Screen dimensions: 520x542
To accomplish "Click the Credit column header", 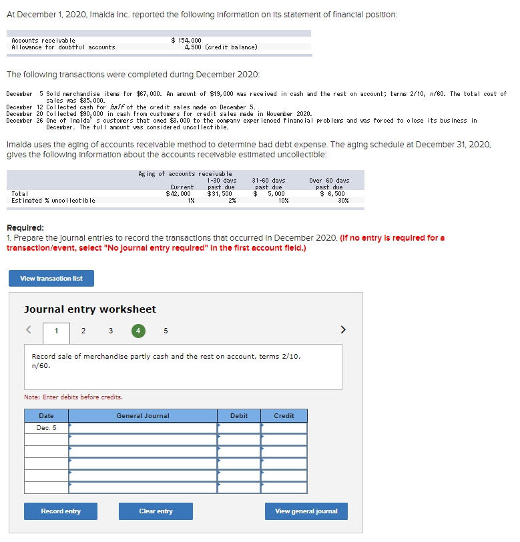I will pyautogui.click(x=284, y=416).
